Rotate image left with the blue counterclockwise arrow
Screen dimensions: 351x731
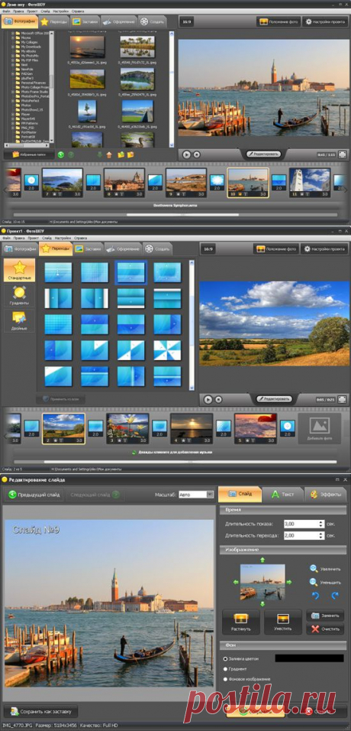pyautogui.click(x=314, y=596)
